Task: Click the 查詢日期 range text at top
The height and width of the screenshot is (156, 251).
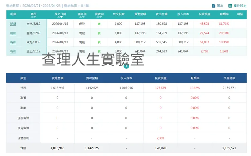Action: pyautogui.click(x=34, y=6)
